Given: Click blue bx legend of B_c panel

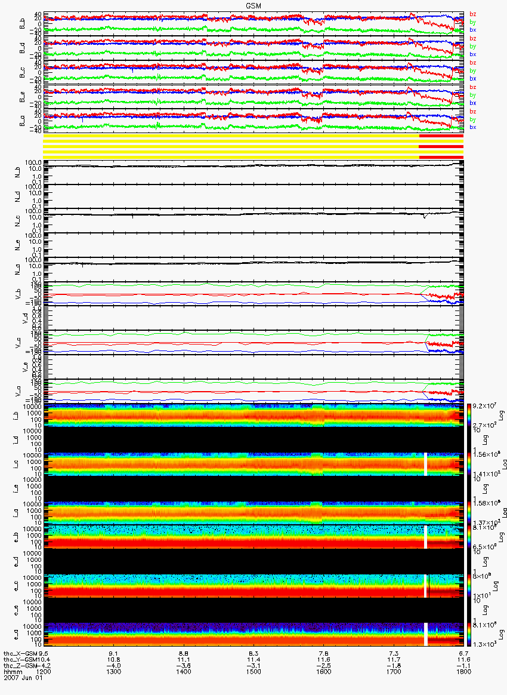Looking at the screenshot, I should [472, 78].
